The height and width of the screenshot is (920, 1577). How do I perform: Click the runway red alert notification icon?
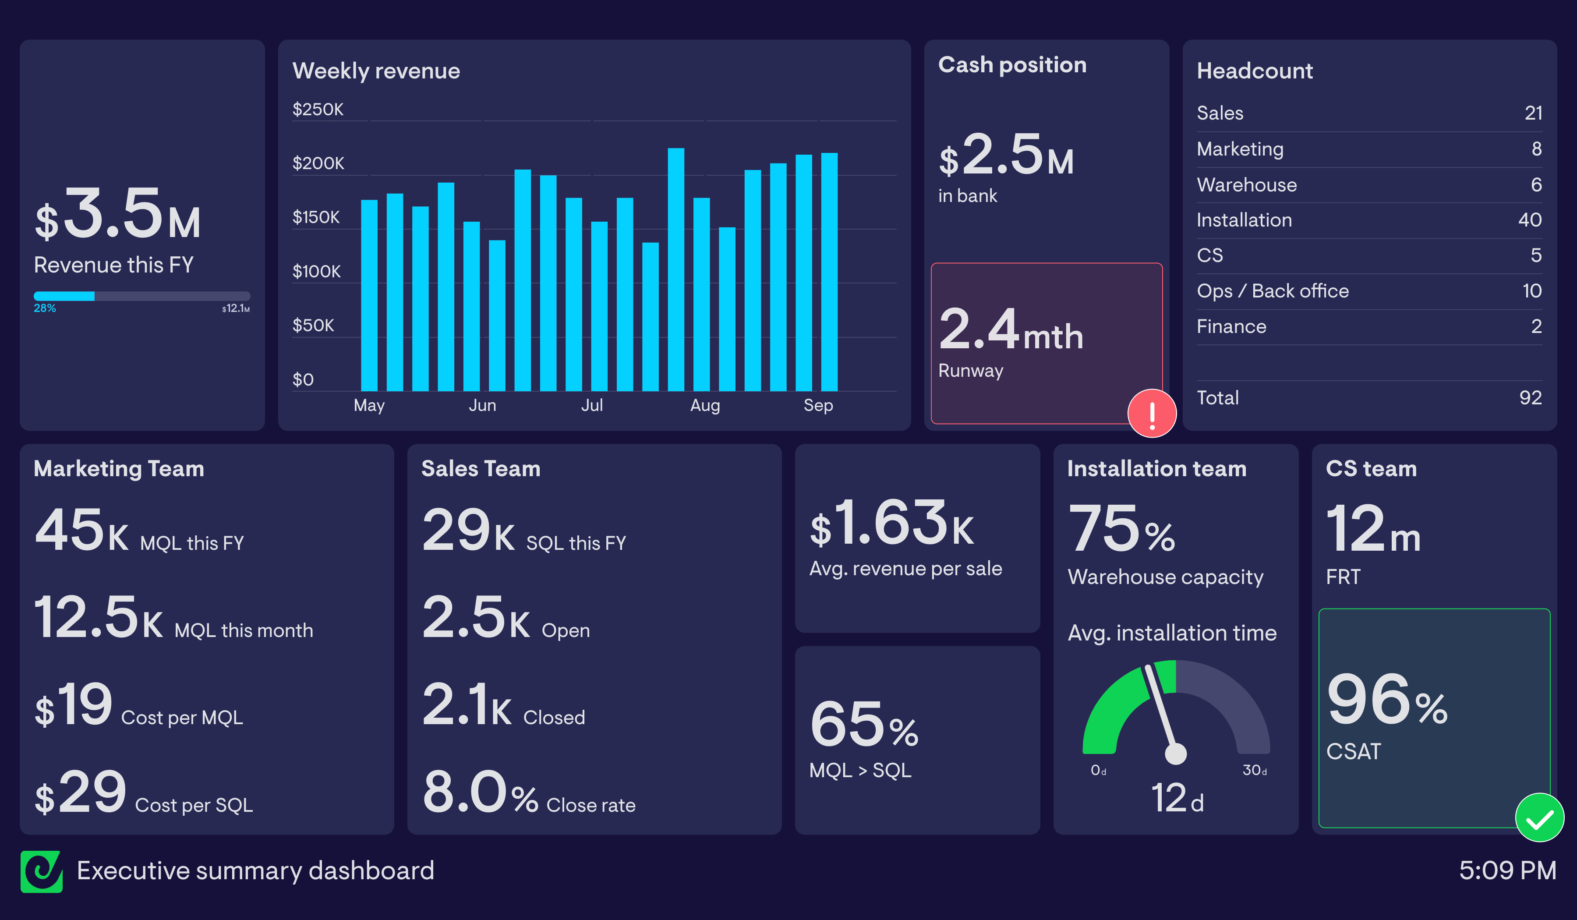1150,414
